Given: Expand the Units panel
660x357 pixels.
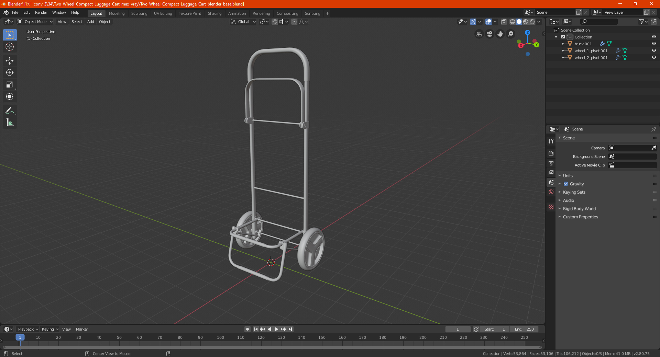Looking at the screenshot, I should [x=568, y=176].
